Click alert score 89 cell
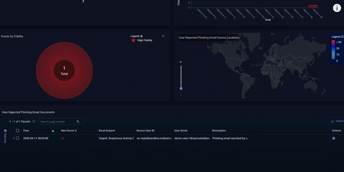 pos(62,138)
